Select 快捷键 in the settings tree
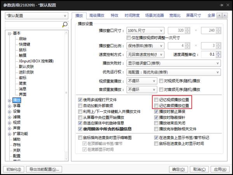233x175 pixels. [24, 44]
